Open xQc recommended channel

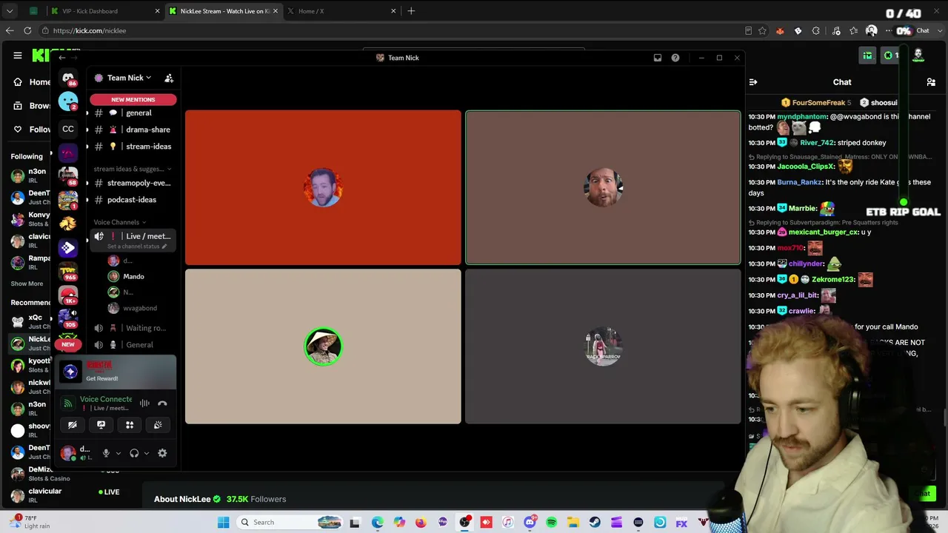[x=31, y=321]
